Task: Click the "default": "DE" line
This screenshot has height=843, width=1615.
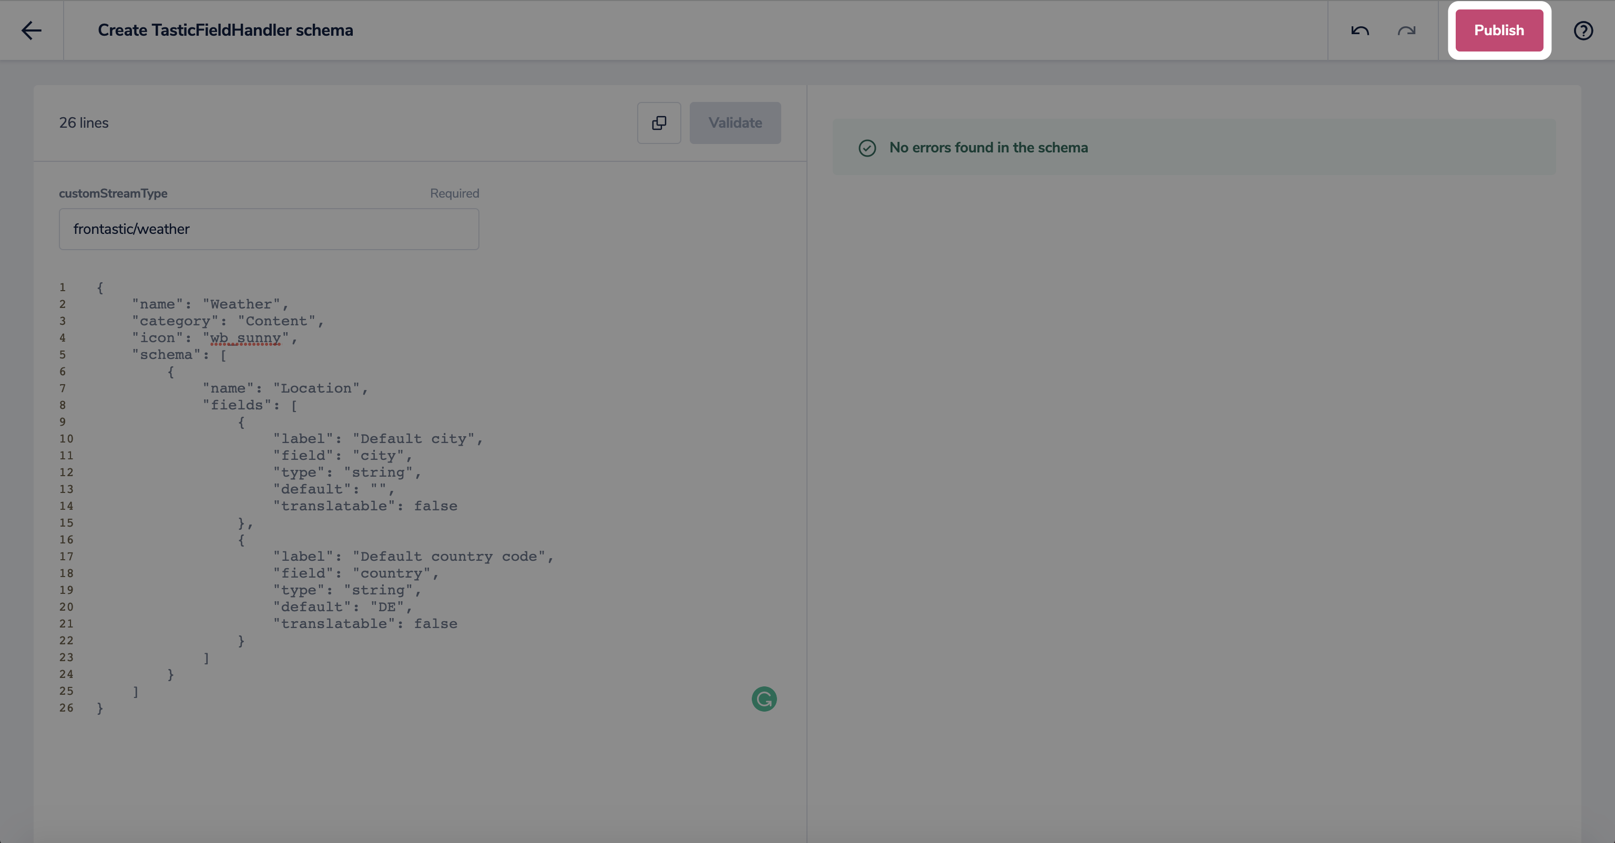Action: tap(342, 606)
